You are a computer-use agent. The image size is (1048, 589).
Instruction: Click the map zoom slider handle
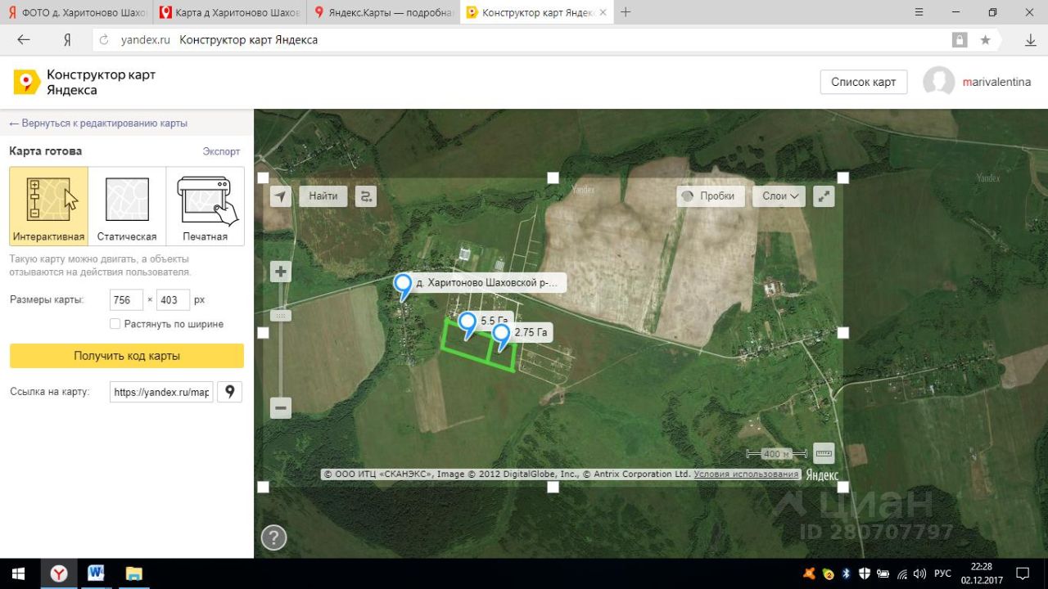281,315
